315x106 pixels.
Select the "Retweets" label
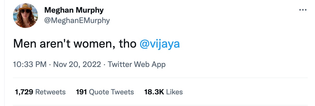50,92
